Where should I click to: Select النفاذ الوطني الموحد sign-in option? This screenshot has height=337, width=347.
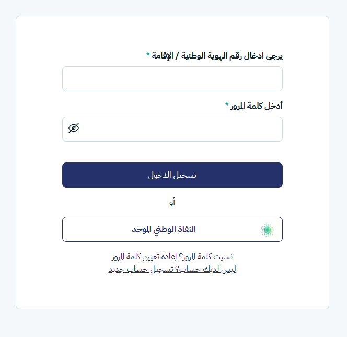point(164,229)
